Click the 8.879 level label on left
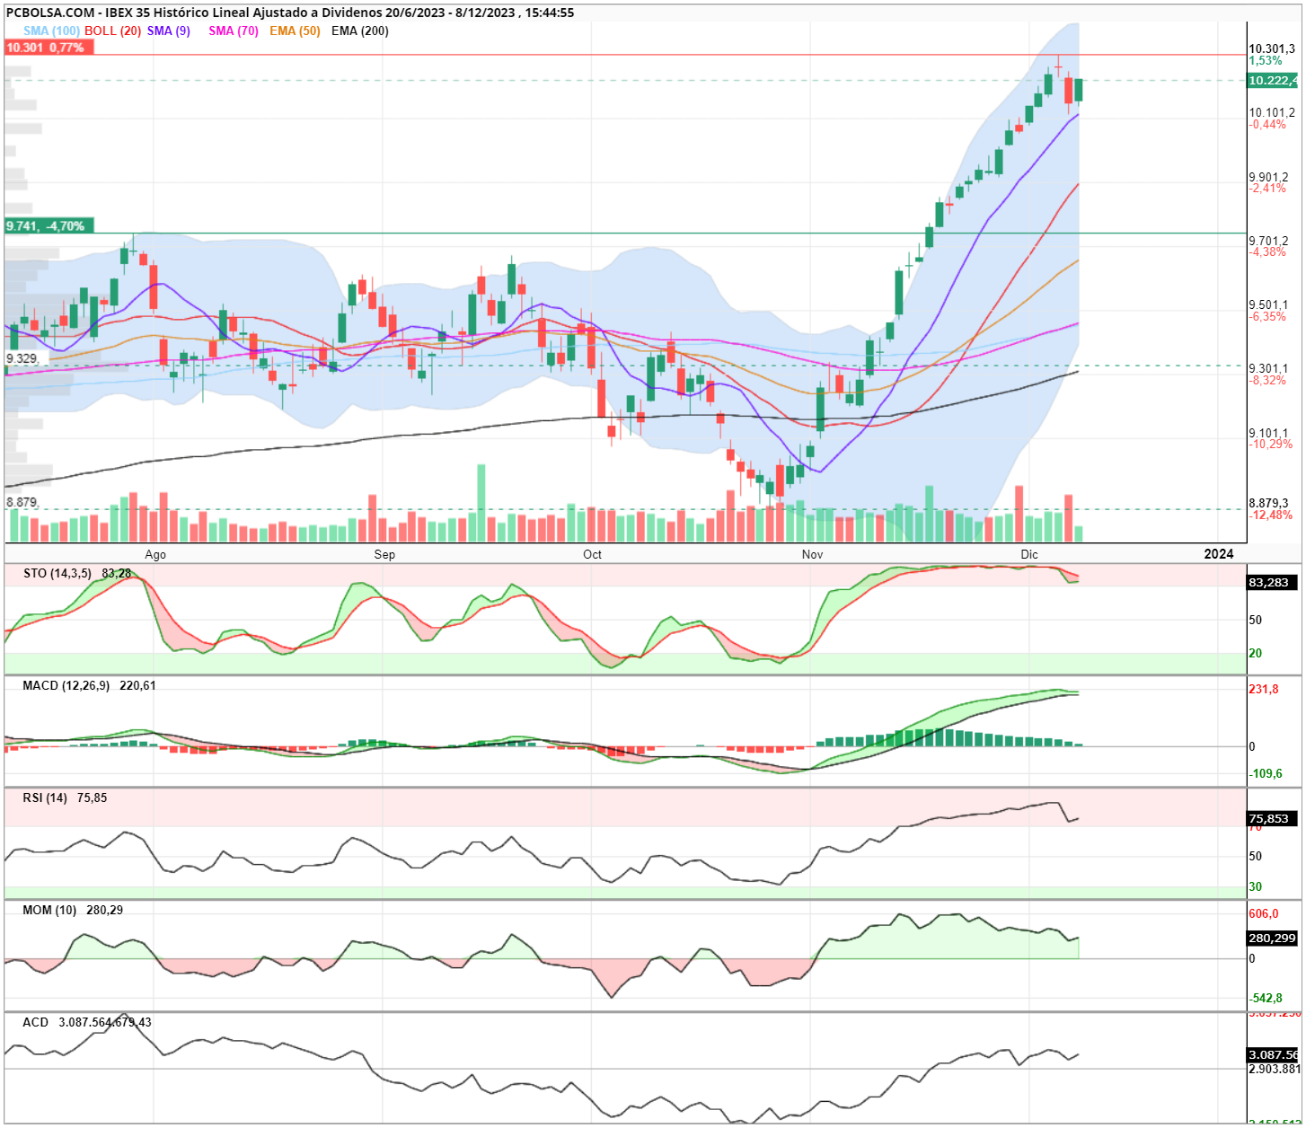 click(22, 502)
